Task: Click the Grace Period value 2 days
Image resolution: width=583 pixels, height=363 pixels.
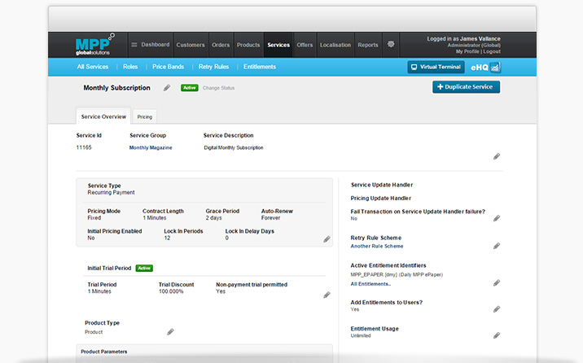Action: (x=213, y=218)
